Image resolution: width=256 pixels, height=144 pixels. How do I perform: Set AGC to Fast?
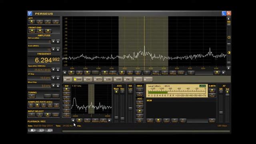140,108
